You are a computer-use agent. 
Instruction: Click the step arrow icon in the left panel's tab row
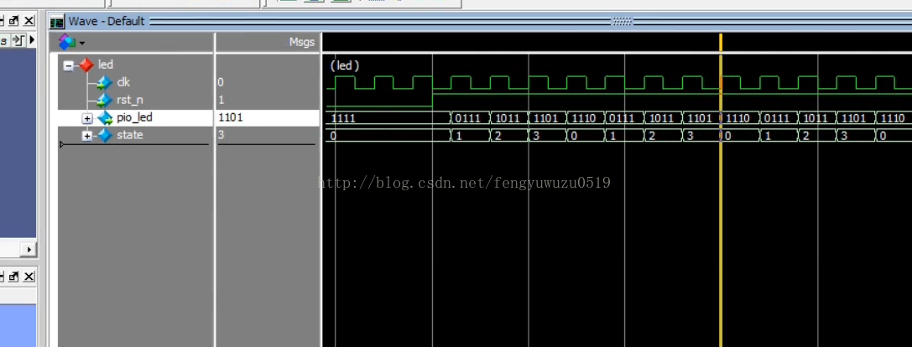click(x=18, y=41)
